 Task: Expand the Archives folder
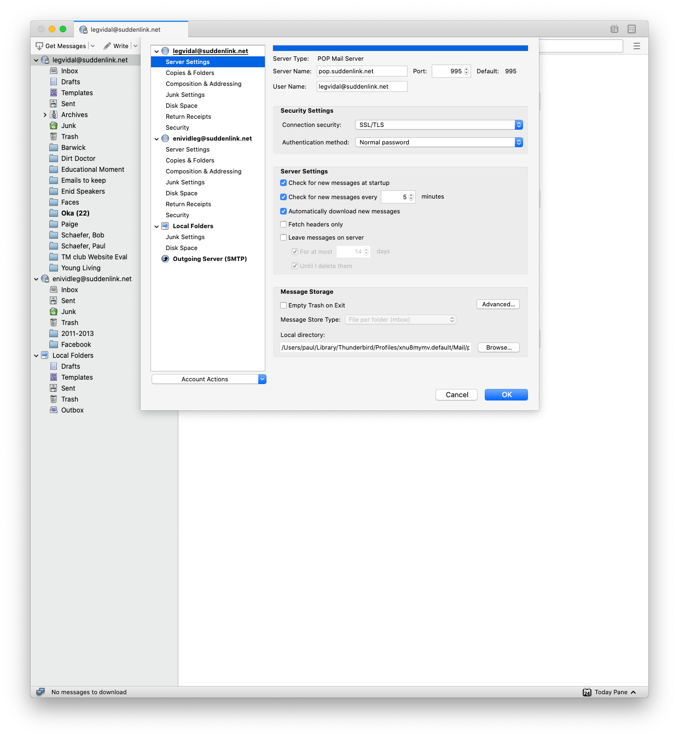pyautogui.click(x=45, y=115)
